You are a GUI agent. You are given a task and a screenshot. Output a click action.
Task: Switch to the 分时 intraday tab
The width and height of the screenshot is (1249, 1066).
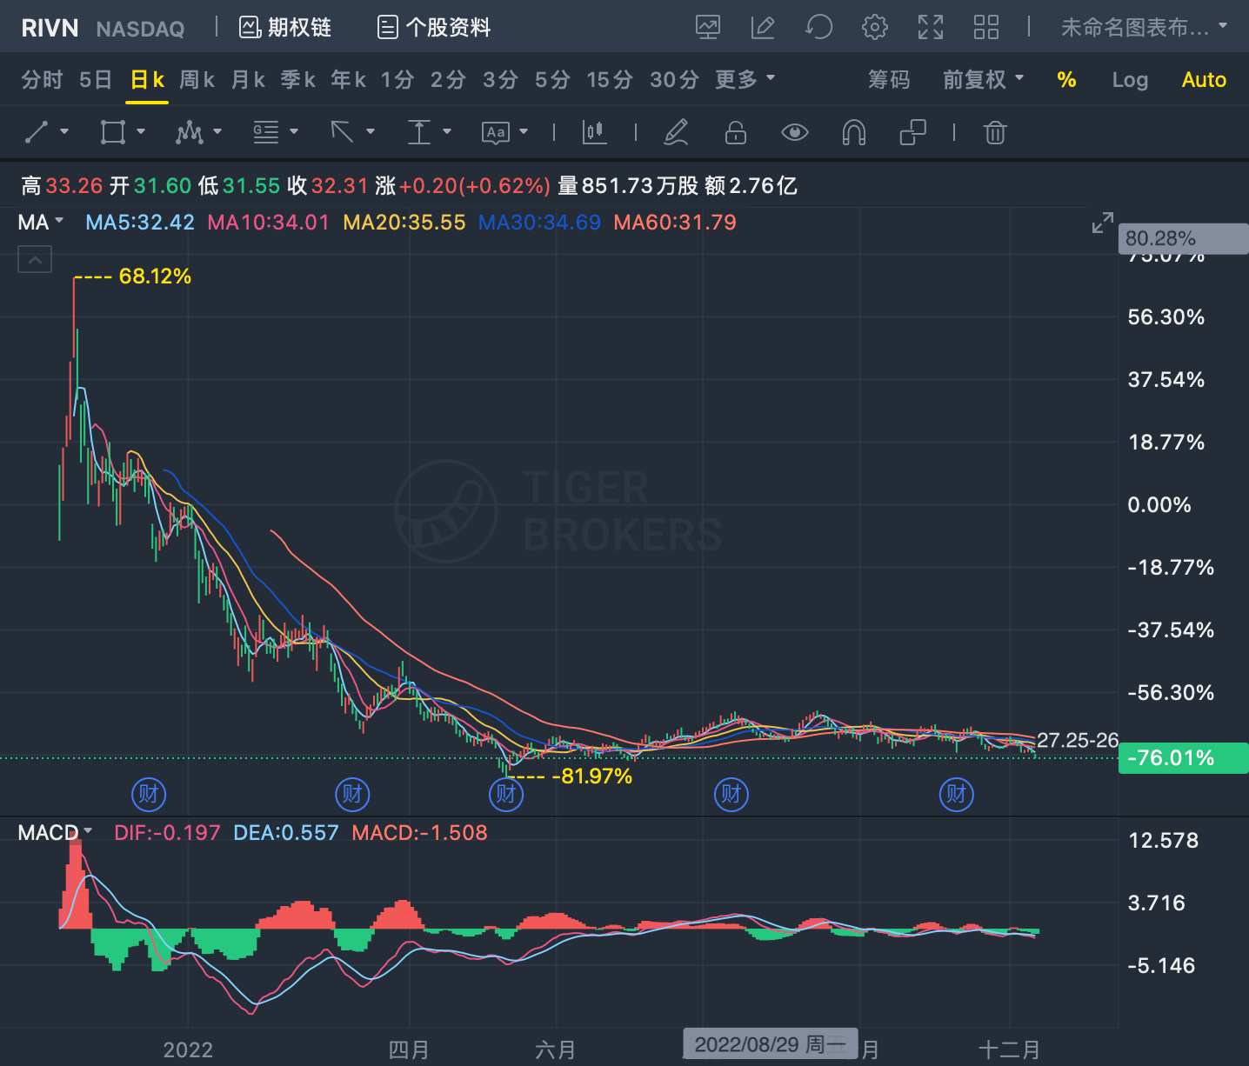(x=42, y=80)
